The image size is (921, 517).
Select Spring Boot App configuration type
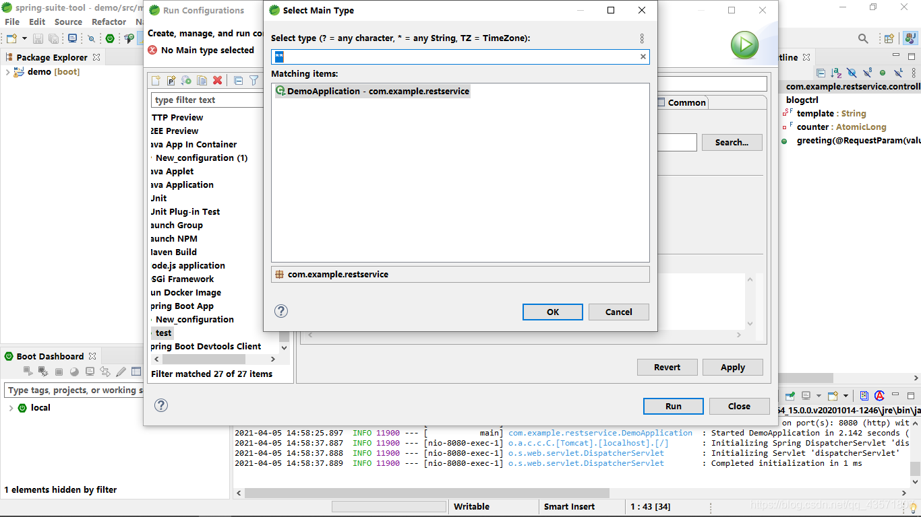coord(181,306)
